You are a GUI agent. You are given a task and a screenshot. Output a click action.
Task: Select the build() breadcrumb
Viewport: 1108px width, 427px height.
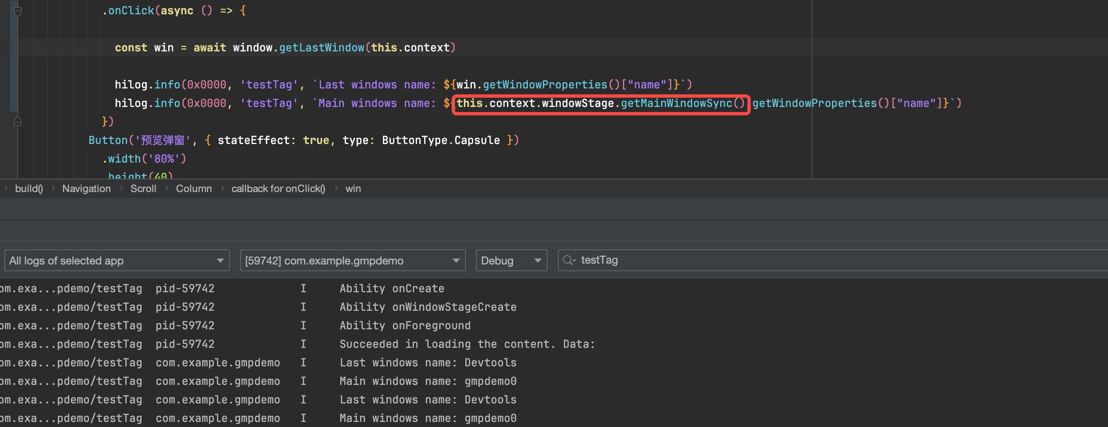point(29,189)
